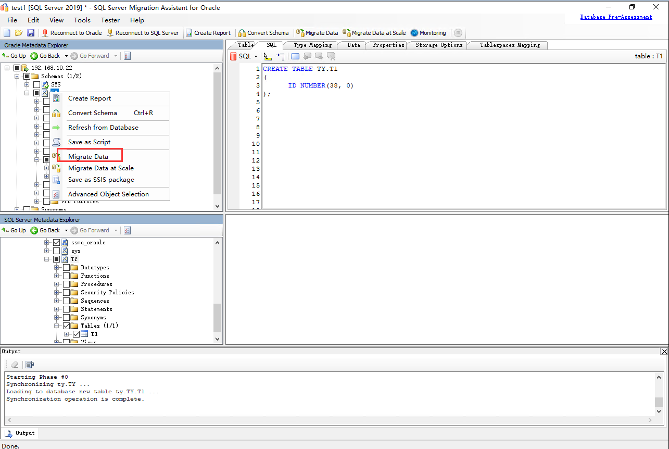Check the Datatypes folder checkbox
The image size is (669, 449).
66,267
